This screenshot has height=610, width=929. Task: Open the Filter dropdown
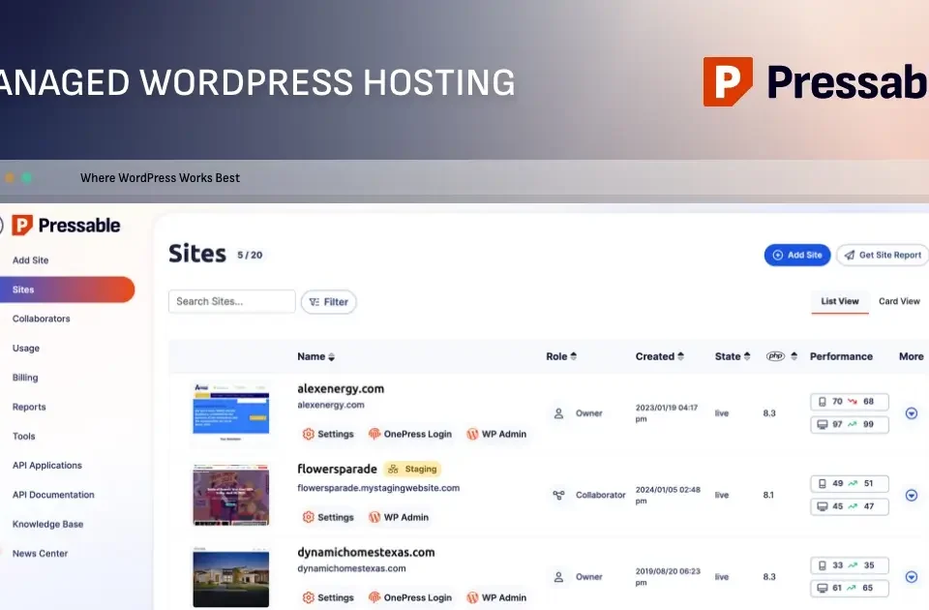point(329,302)
